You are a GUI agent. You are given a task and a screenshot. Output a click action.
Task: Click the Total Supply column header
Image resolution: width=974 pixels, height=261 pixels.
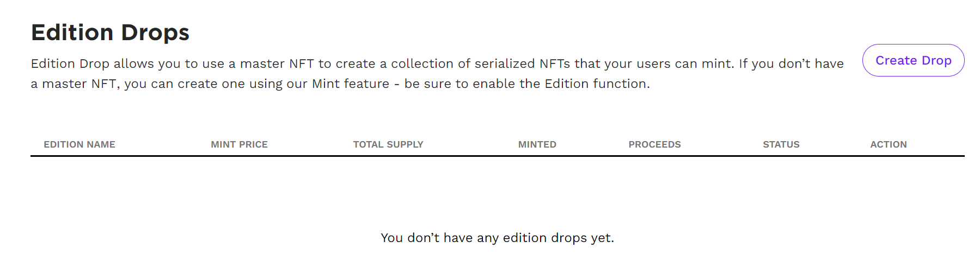[x=388, y=144]
